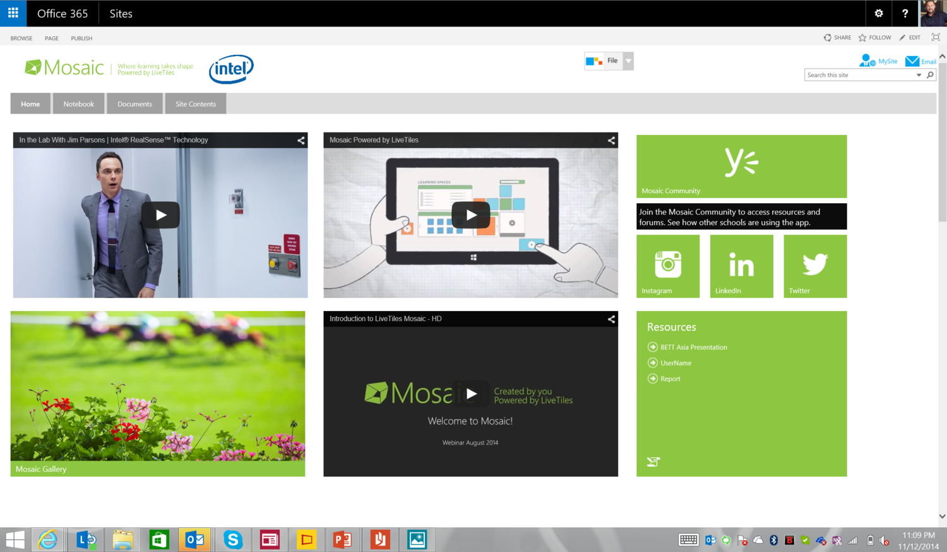
Task: Click the arrow icon beside Report
Action: [x=653, y=379]
